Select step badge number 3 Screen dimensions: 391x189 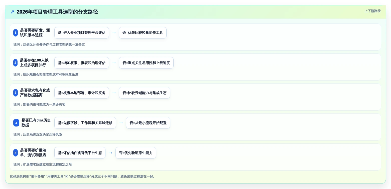[16, 93]
